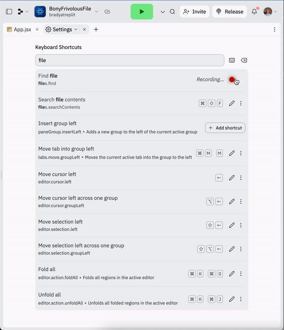Open more options for Search file contents
This screenshot has height=330, width=284.
click(x=241, y=103)
